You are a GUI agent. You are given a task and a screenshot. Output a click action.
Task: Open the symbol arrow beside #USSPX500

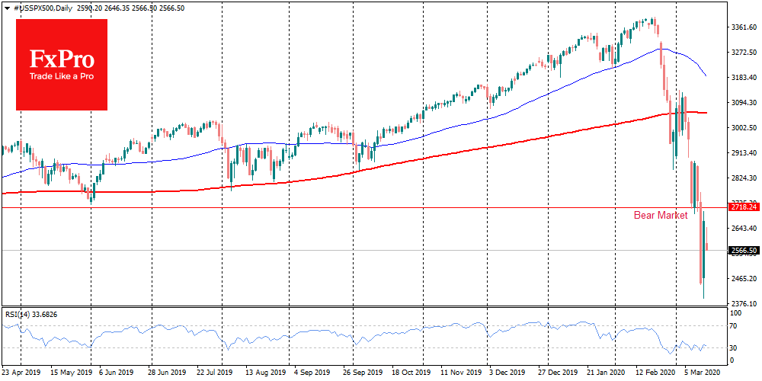pos(5,7)
